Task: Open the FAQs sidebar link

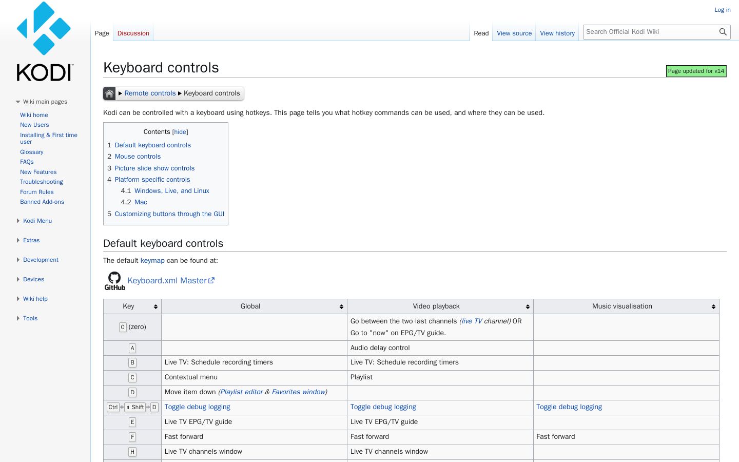Action: pos(27,162)
